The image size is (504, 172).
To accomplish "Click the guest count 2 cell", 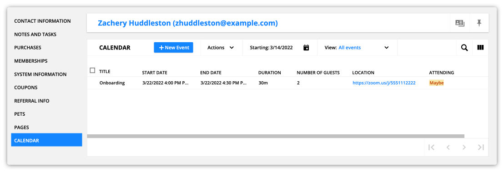I will point(298,83).
